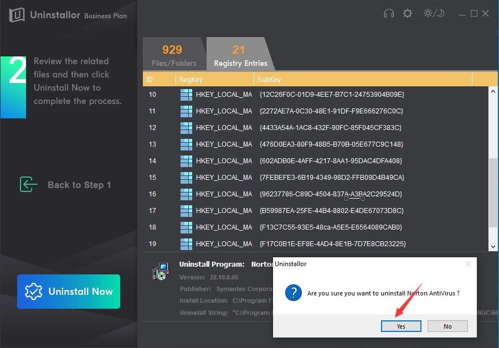Click HKEY_LOCAL_MA text in row 13

[224, 144]
